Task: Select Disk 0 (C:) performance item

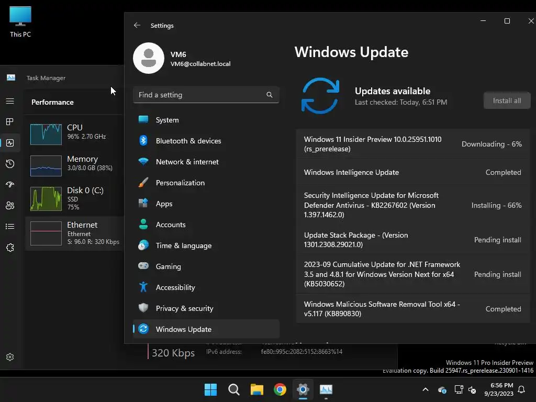Action: [74, 198]
